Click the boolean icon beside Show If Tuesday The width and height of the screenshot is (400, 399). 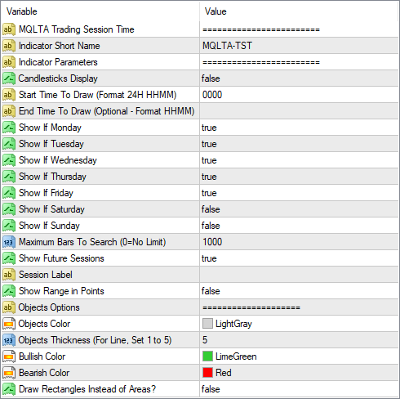[x=9, y=144]
